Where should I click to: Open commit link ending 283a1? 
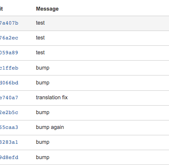9,142
